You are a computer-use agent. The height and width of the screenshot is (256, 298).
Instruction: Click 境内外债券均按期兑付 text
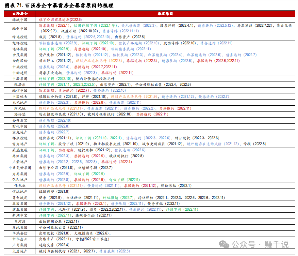coord(95,79)
